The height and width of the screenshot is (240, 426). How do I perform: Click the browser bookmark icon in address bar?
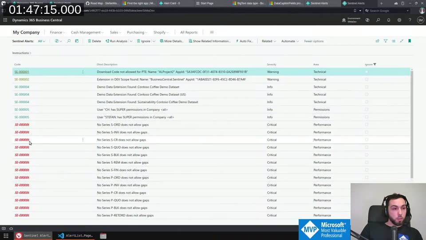[x=355, y=11]
